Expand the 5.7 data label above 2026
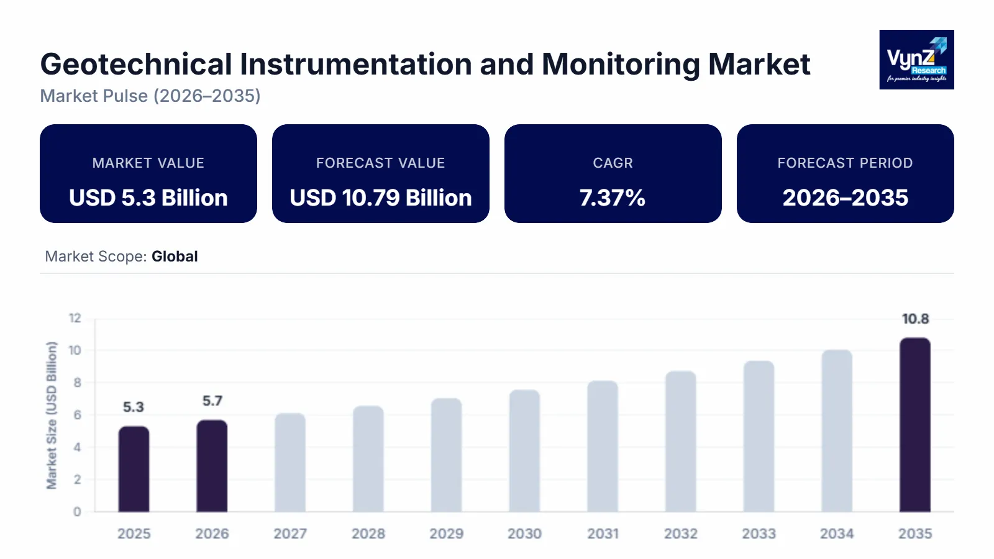 coord(212,401)
